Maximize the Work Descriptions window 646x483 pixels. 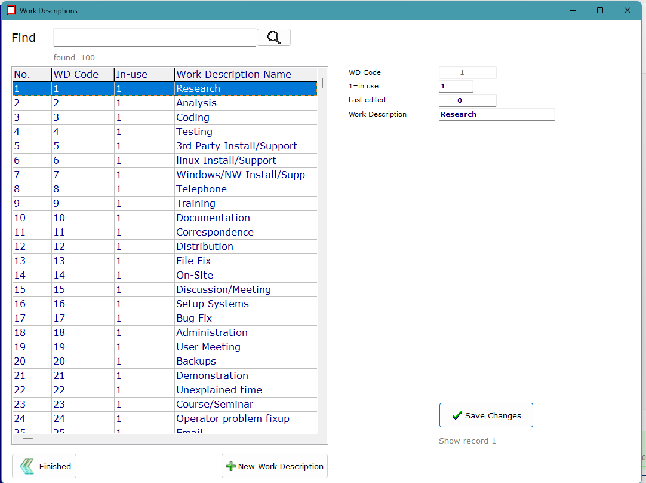click(x=600, y=10)
